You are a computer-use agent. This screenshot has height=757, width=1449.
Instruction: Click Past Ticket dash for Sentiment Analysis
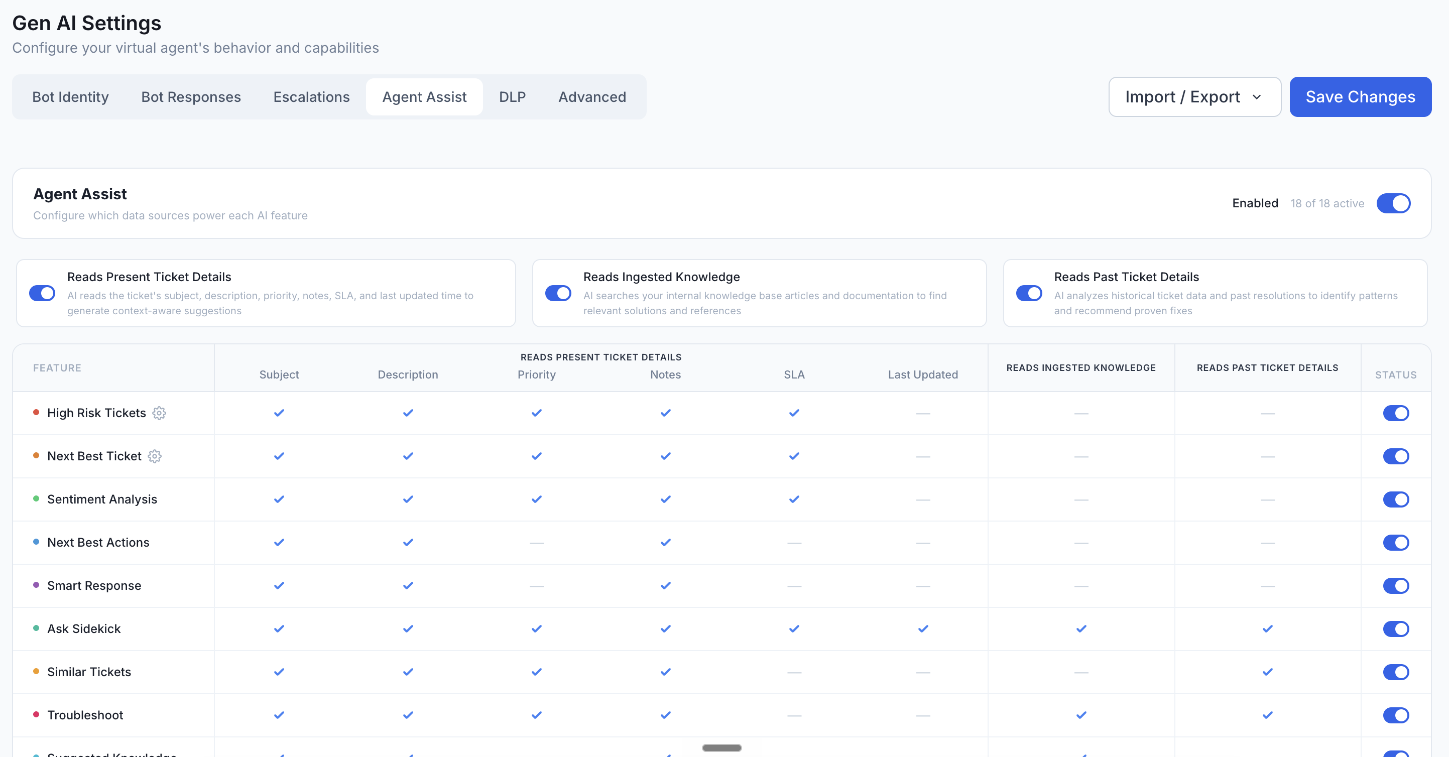pos(1267,500)
